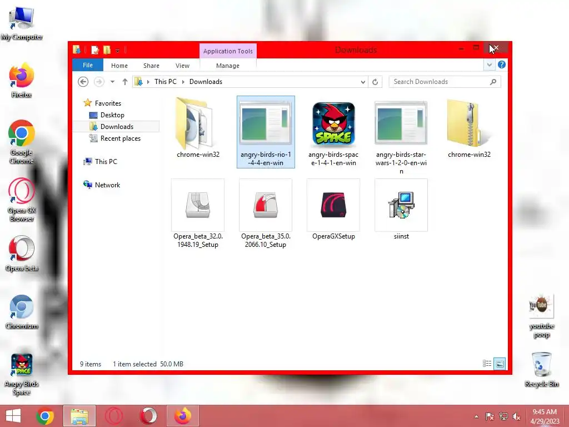Open the View ribbon tab
This screenshot has width=569, height=427.
tap(182, 66)
